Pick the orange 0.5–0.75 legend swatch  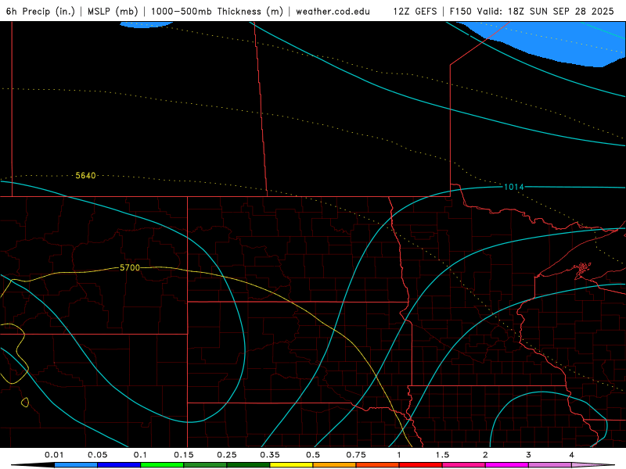[335, 465]
